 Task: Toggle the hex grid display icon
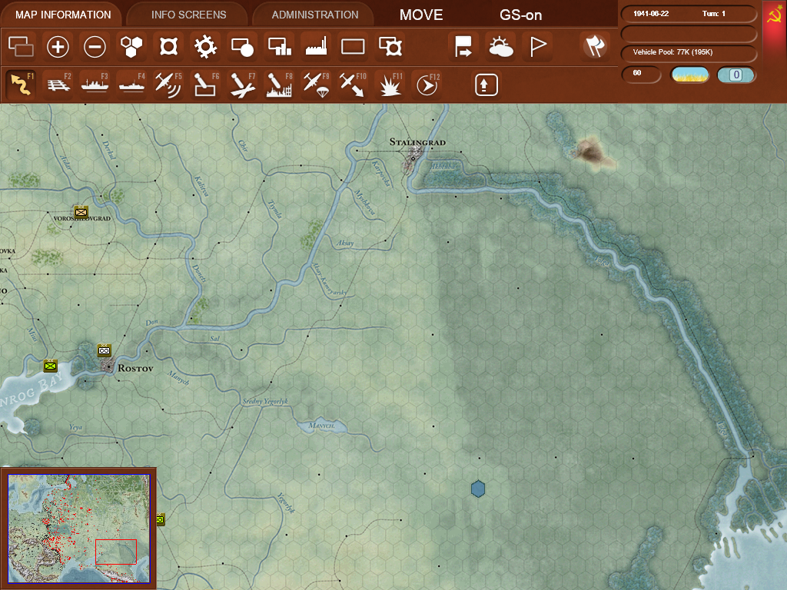pyautogui.click(x=131, y=47)
